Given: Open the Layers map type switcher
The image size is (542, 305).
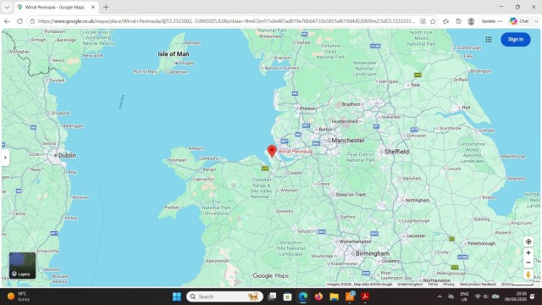Looking at the screenshot, I should click(22, 265).
